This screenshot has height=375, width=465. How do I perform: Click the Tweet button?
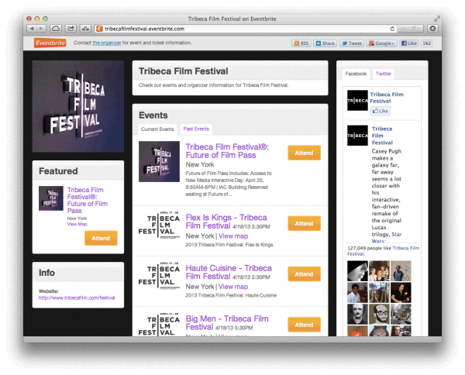(352, 43)
